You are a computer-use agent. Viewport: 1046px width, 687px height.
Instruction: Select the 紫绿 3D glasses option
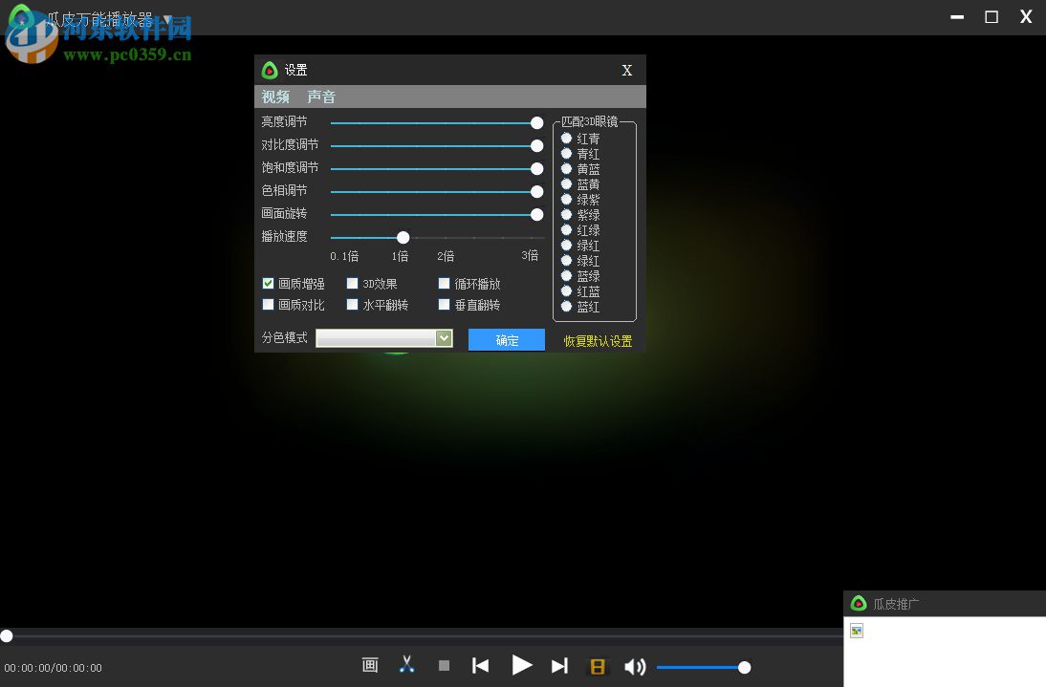pyautogui.click(x=566, y=215)
